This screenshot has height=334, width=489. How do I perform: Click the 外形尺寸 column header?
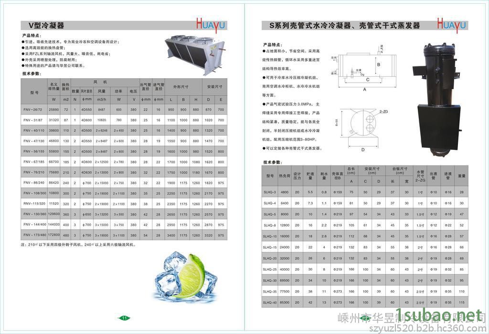[181, 87]
